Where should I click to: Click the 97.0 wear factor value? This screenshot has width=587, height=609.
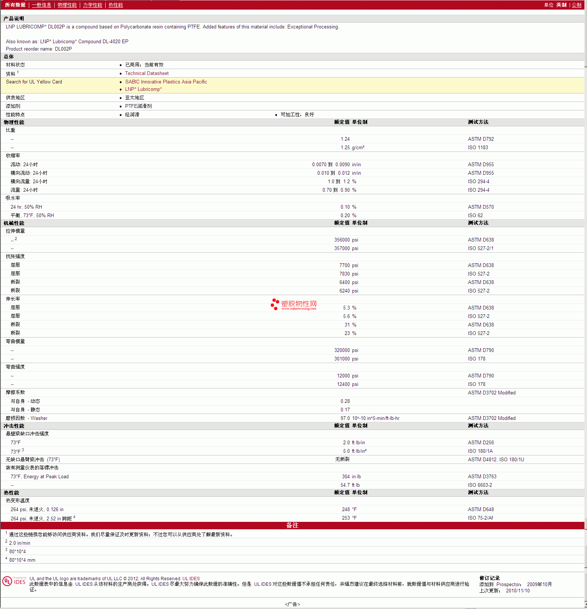(x=345, y=418)
